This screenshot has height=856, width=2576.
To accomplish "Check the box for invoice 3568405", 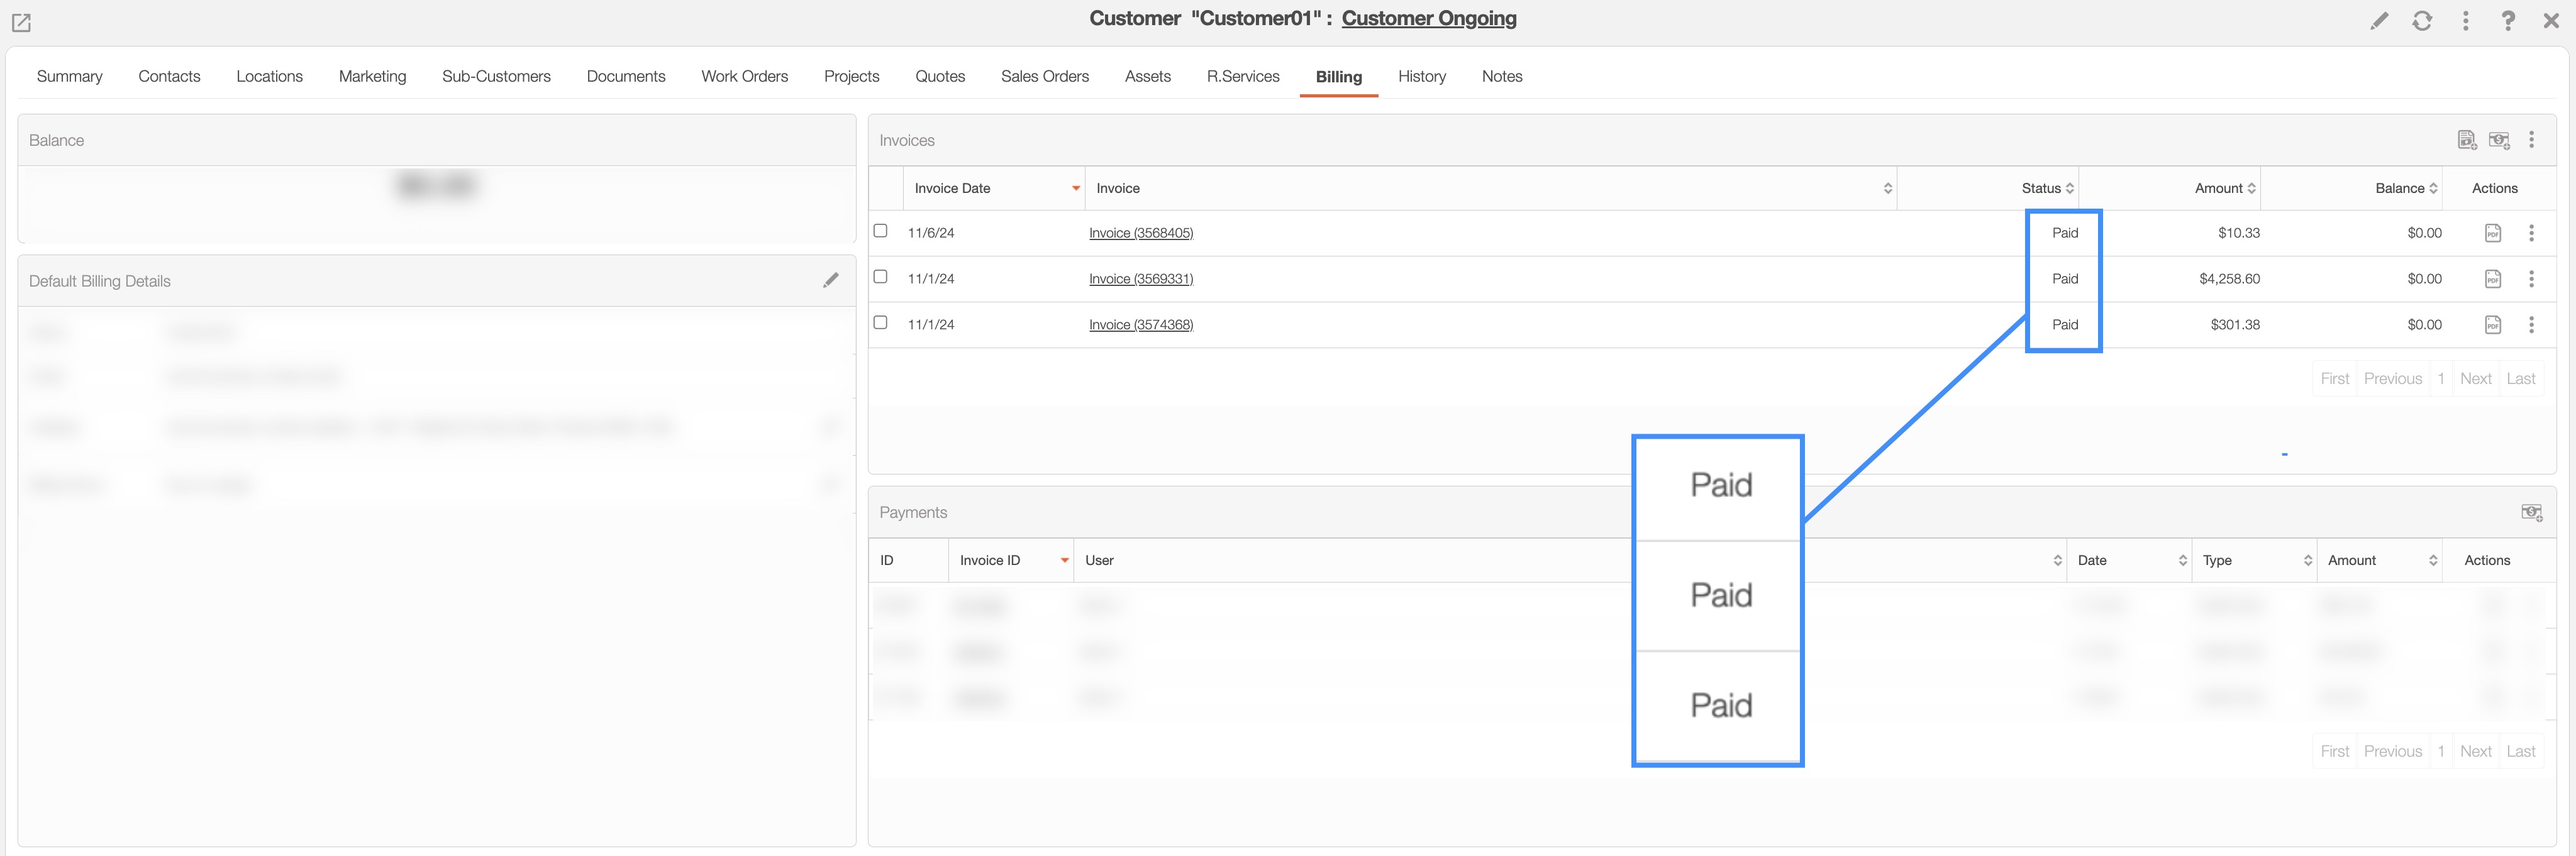I will coord(880,231).
